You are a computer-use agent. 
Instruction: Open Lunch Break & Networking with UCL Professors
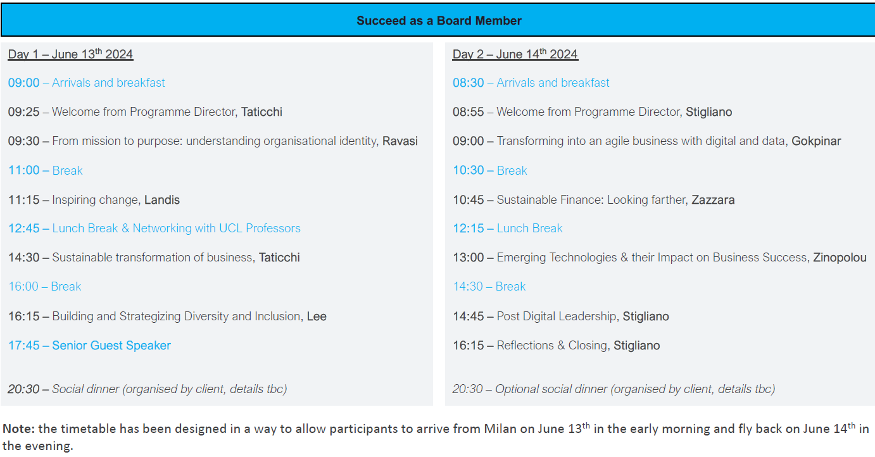click(x=154, y=228)
